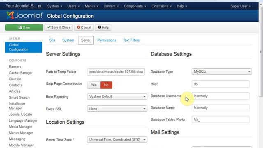The width and height of the screenshot is (263, 148).
Task: Open Language Manager link
Action: (23, 120)
